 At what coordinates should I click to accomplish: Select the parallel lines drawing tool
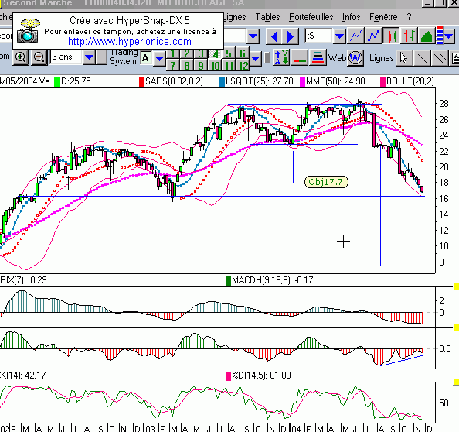point(440,58)
